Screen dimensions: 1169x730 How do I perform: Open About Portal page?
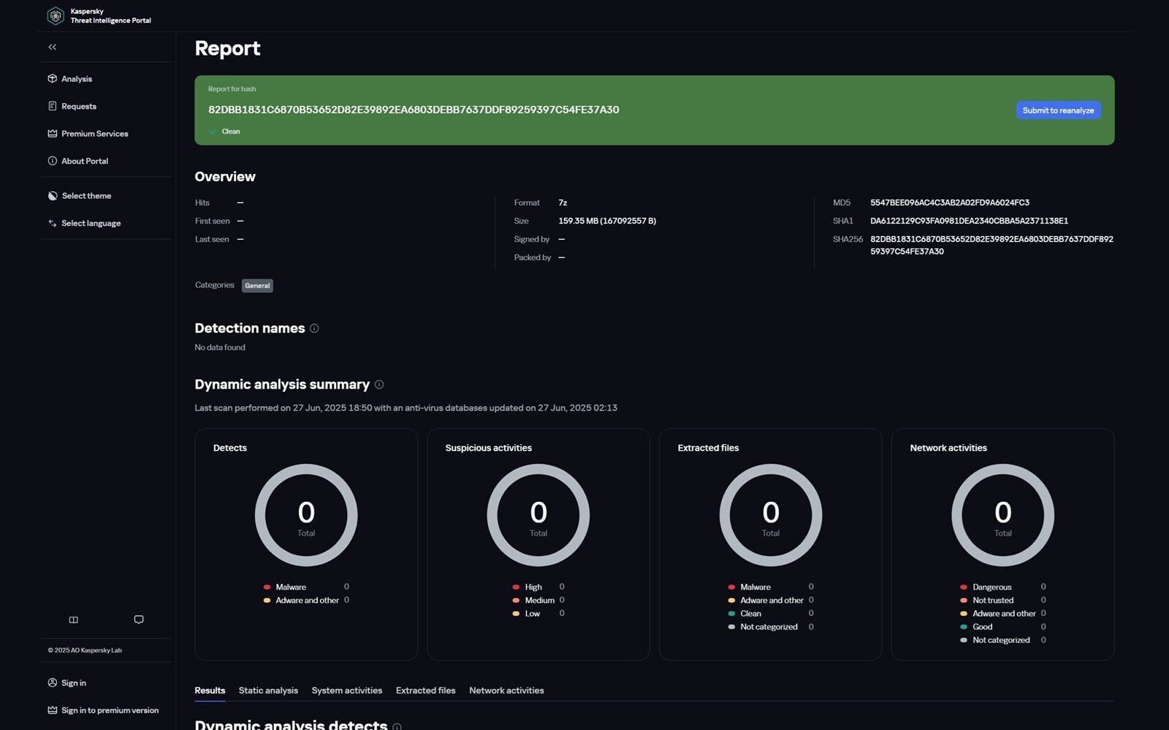pos(85,161)
